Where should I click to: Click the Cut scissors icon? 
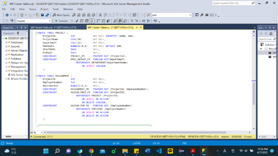[101, 15]
